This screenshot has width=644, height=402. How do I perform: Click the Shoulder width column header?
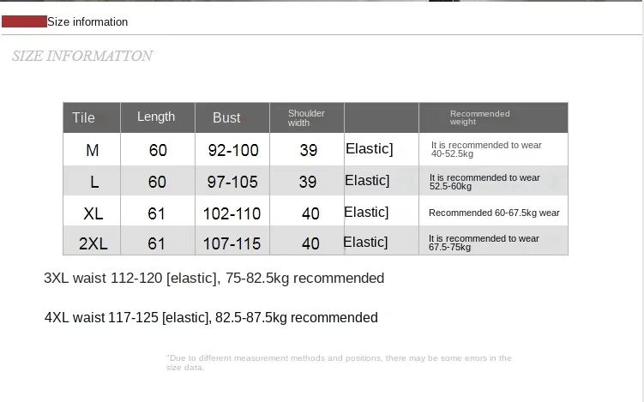point(307,117)
